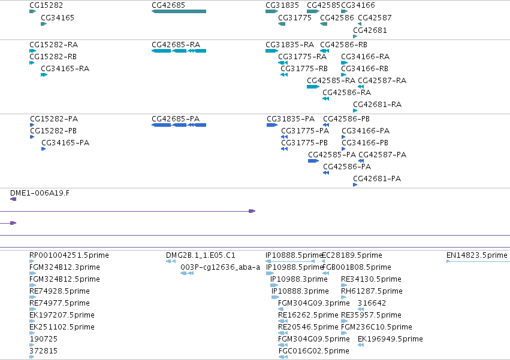Select the CG42586-PA protein label
The height and width of the screenshot is (360, 510).
(x=347, y=167)
